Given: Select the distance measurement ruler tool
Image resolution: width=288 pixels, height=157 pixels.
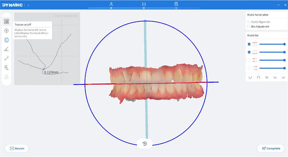Looking at the screenshot, I should pyautogui.click(x=6, y=58).
